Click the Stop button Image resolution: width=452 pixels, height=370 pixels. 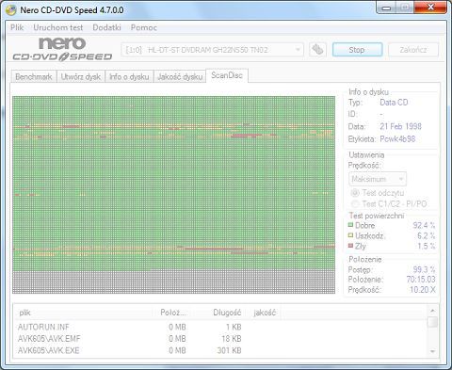click(357, 50)
